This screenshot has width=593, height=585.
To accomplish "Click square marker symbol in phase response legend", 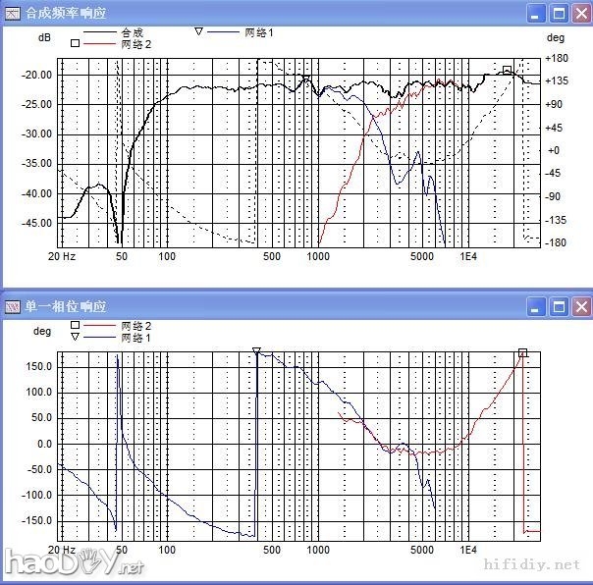I will [x=75, y=325].
